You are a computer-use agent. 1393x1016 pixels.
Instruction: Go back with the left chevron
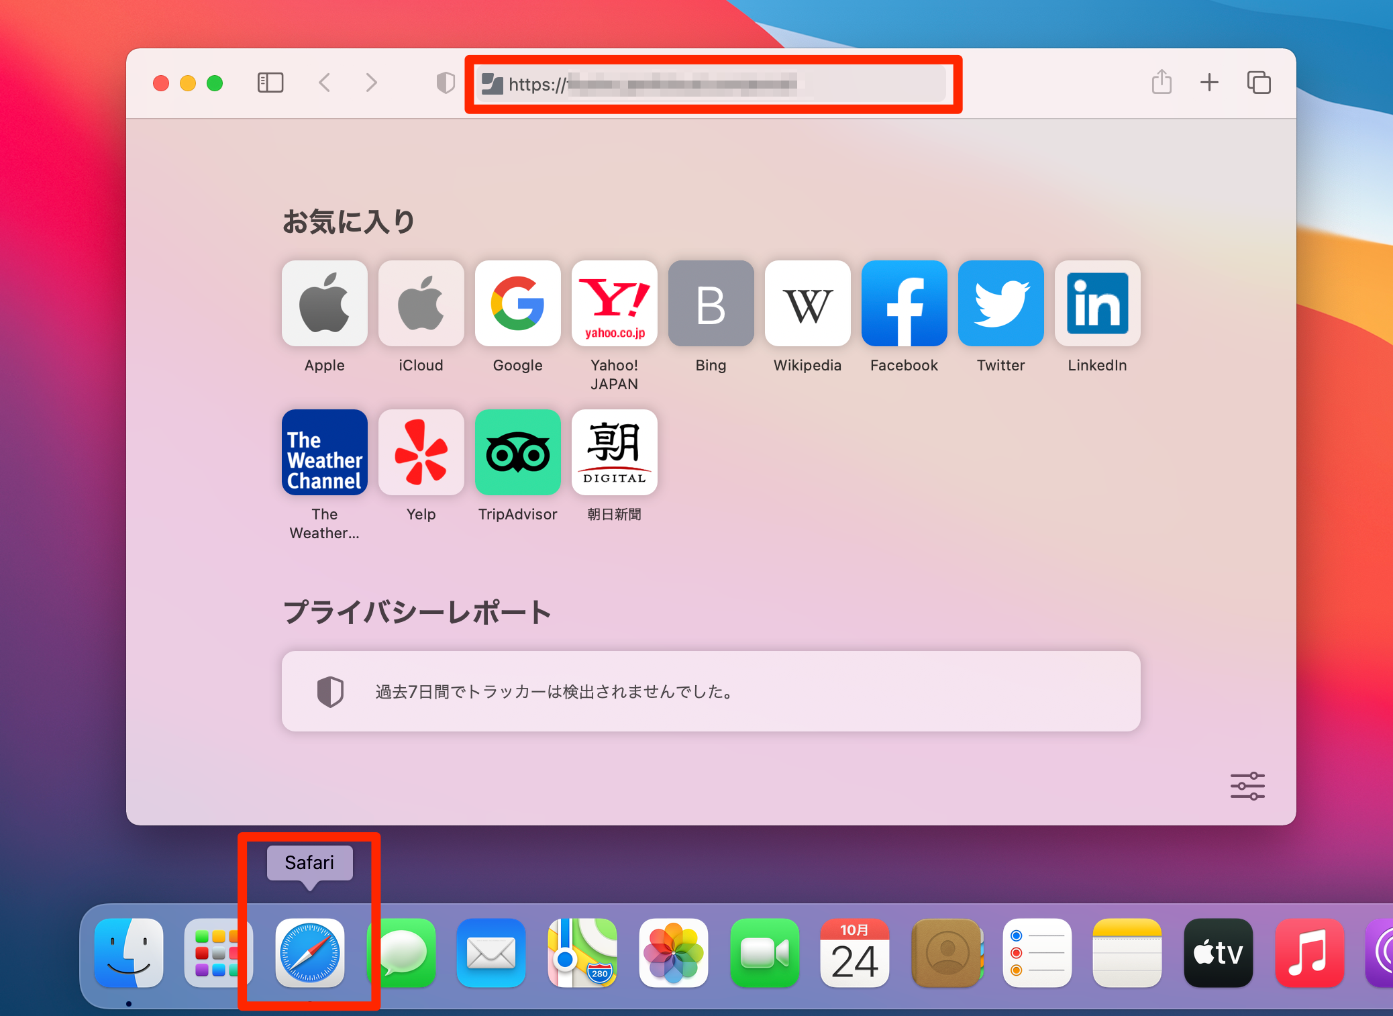325,83
